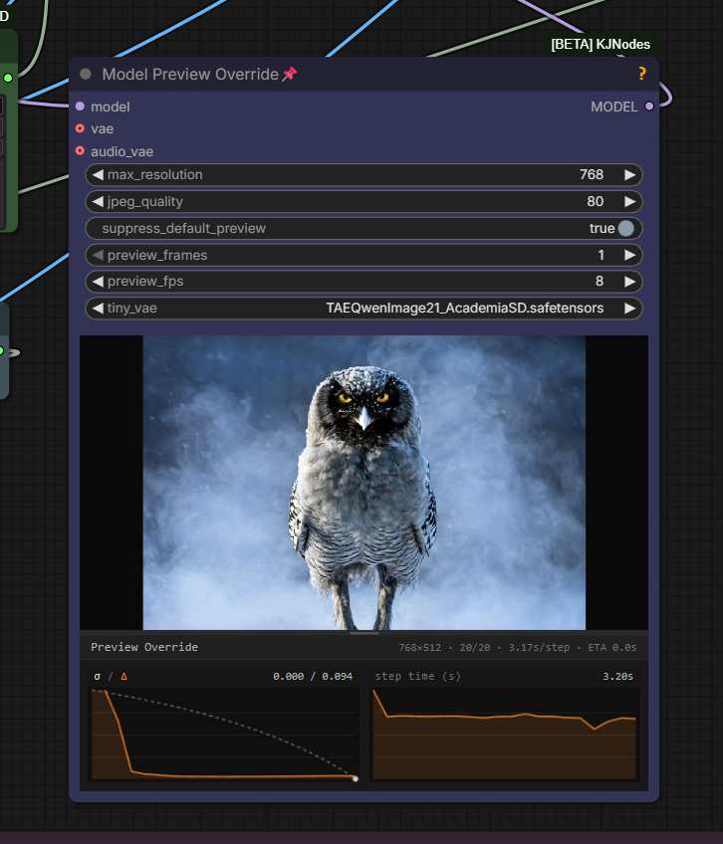Click the model input connector dot
723x844 pixels.
click(80, 106)
